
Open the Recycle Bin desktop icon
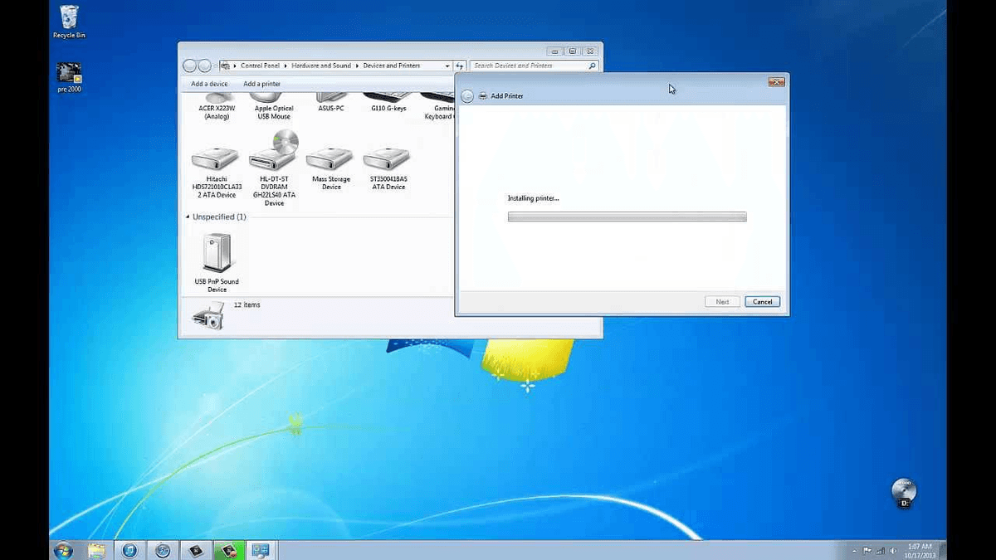[x=70, y=17]
